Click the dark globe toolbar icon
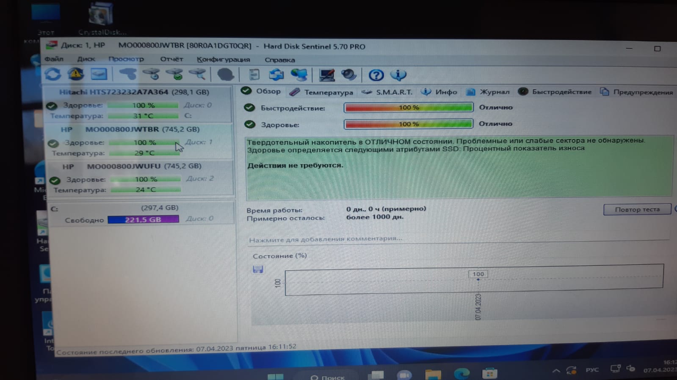The width and height of the screenshot is (677, 380). tap(225, 75)
